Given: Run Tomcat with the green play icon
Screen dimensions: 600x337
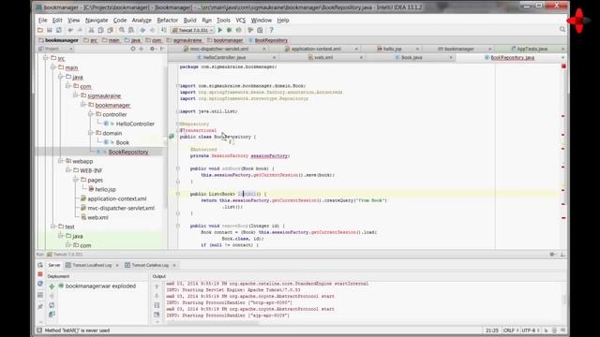Looking at the screenshot, I should coord(220,30).
